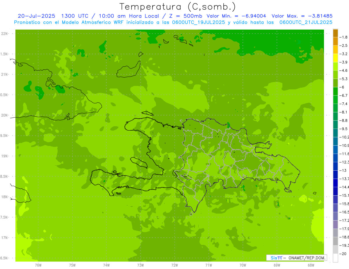Click the '-4.6' color scale label
This screenshot has height=269, width=349.
click(344, 71)
